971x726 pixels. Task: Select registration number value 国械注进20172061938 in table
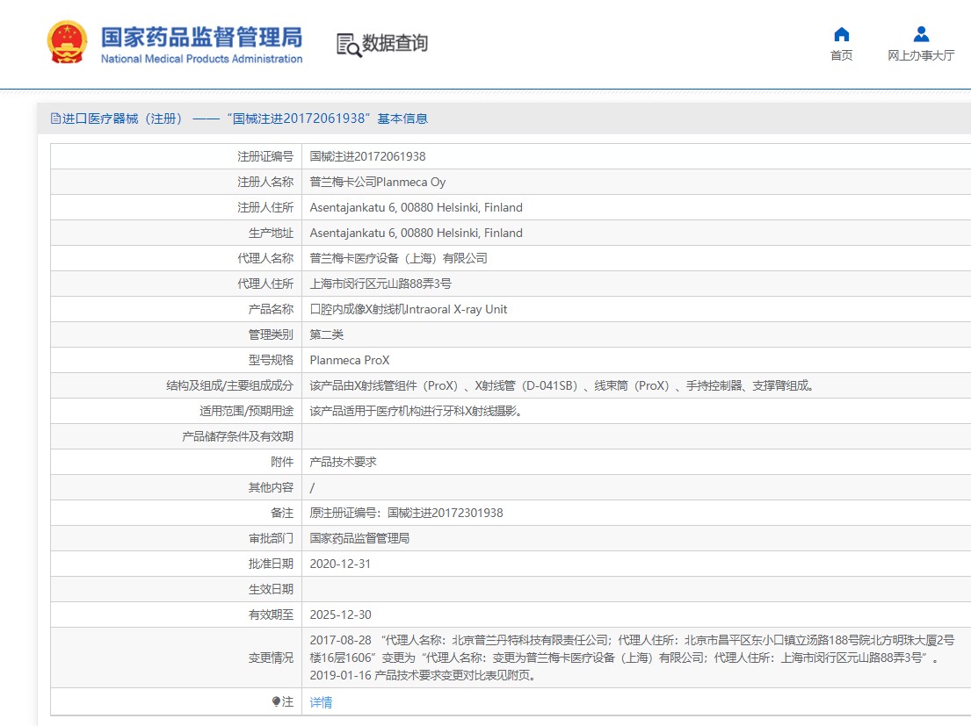click(368, 156)
